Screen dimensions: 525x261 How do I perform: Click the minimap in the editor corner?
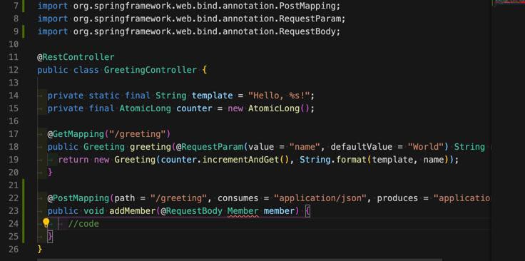(x=509, y=2)
